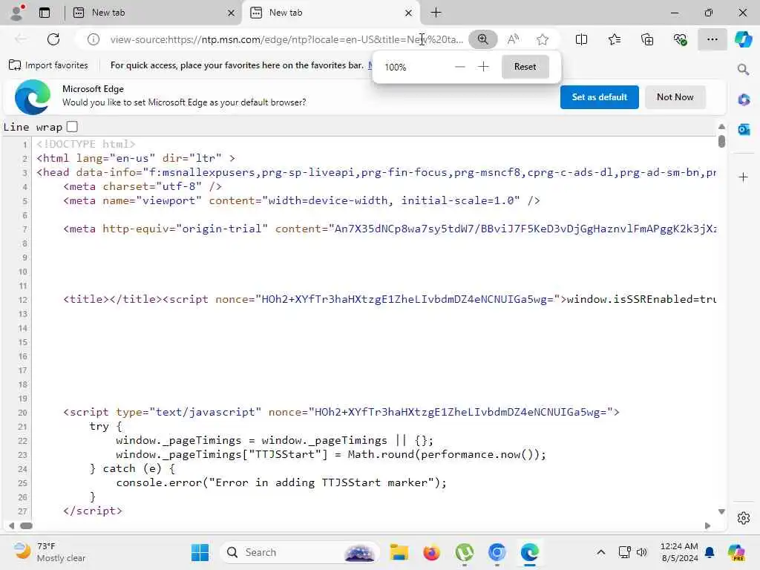Click the <!DOCTYPE html> source line

point(86,144)
